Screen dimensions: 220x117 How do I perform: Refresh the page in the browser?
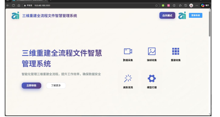[x=13, y=5]
